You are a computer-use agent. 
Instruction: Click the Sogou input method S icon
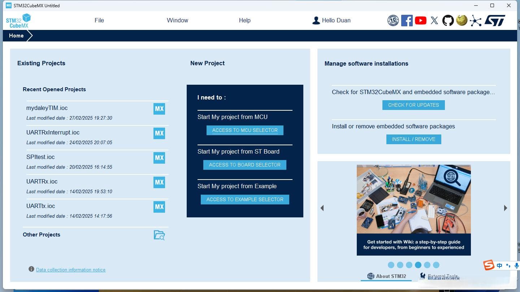[x=489, y=265]
